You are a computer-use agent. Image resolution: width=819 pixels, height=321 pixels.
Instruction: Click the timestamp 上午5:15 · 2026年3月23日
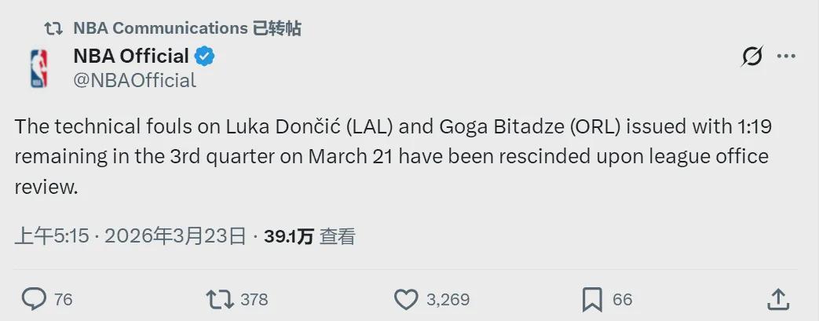(x=130, y=236)
